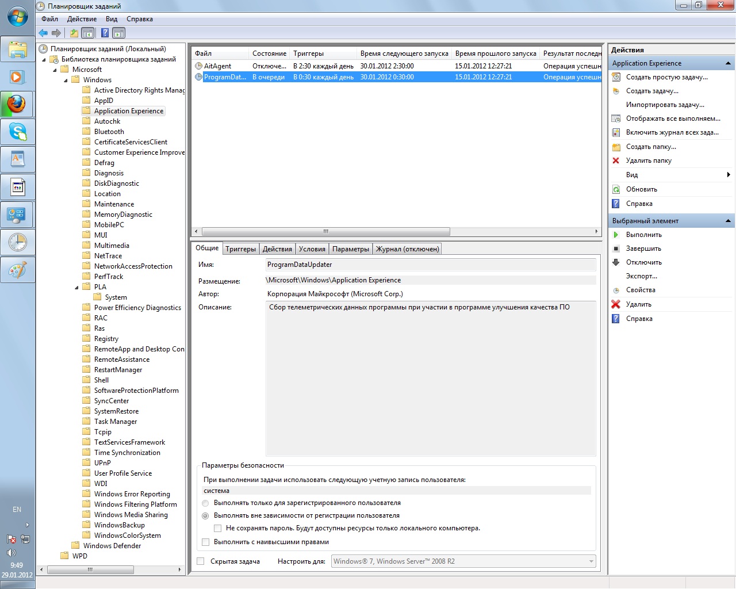Click the green 'Обновить' refresh icon

pyautogui.click(x=616, y=189)
